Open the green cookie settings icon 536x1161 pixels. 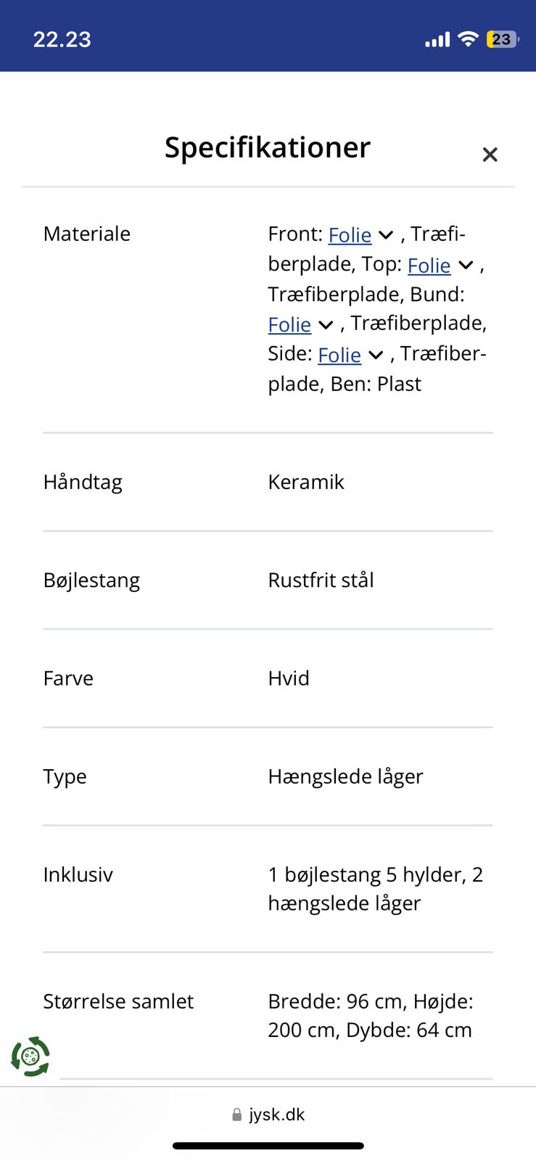click(x=30, y=1056)
